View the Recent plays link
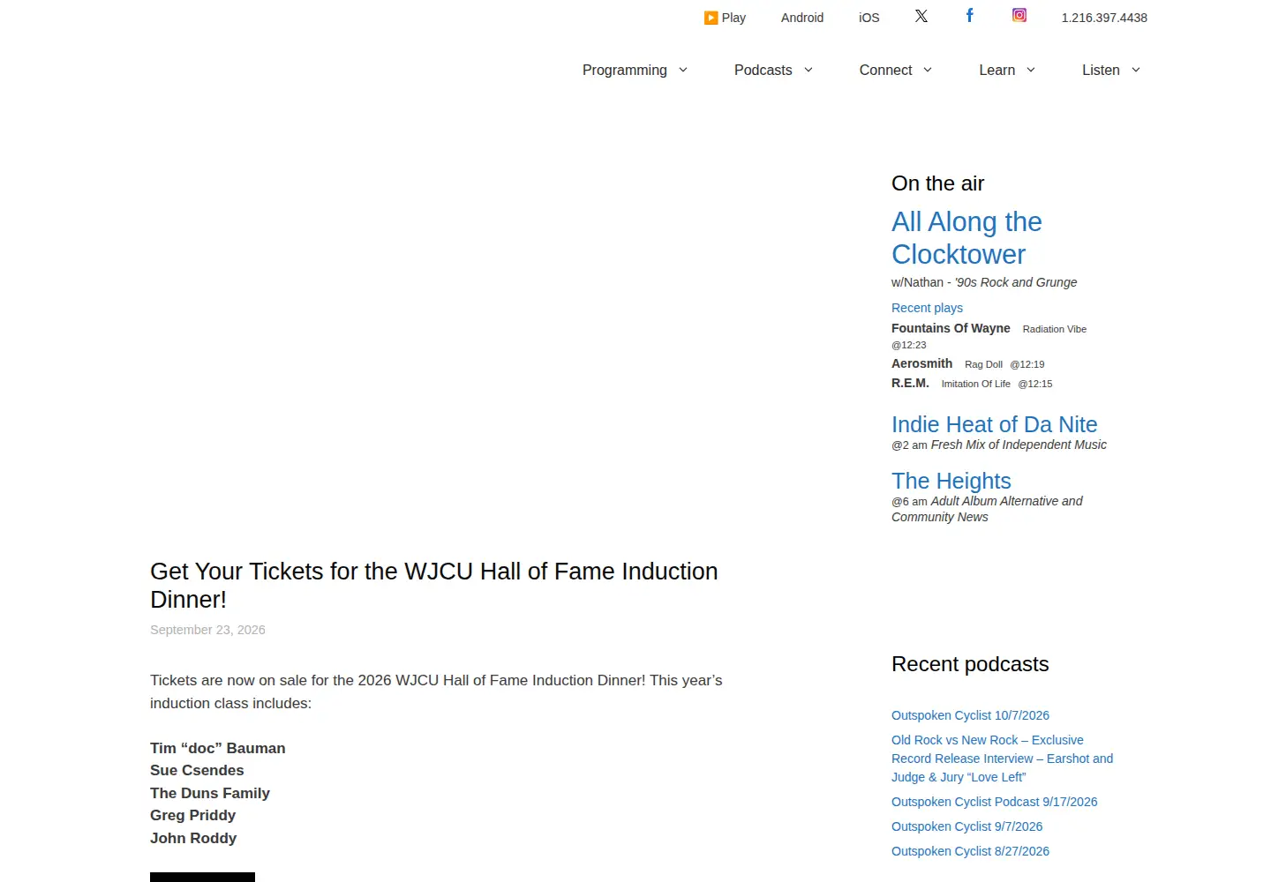Image resolution: width=1271 pixels, height=882 pixels. [x=927, y=308]
